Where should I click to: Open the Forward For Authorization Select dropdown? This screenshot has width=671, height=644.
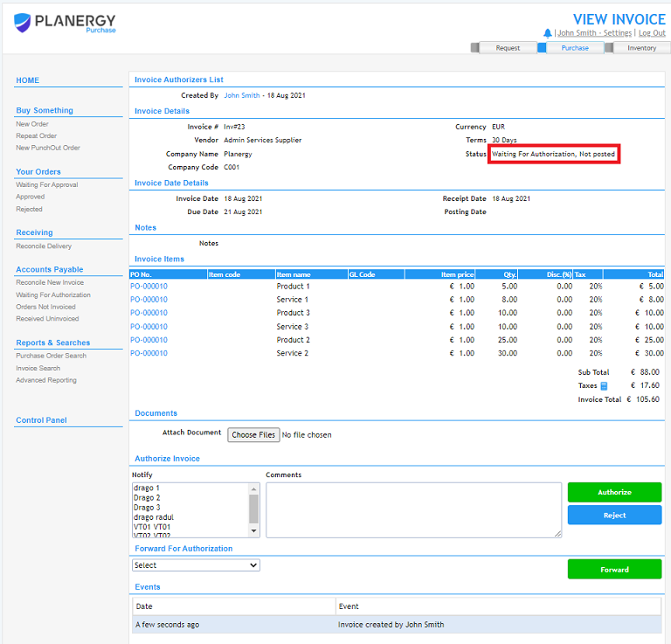(x=196, y=565)
